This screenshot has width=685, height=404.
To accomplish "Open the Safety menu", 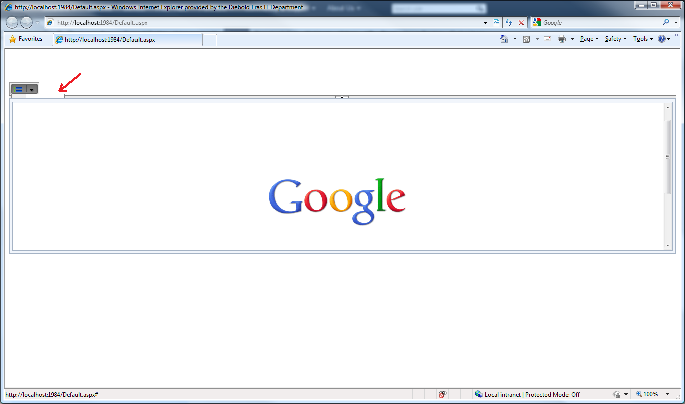I will pyautogui.click(x=616, y=39).
